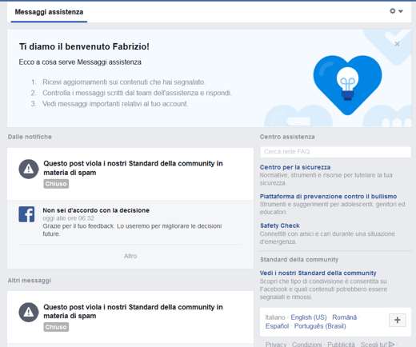416x347 pixels.
Task: Open Pubblicità footer link
Action: 341,345
